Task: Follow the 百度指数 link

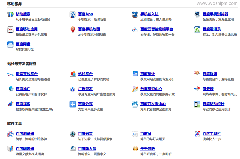Action: (23, 104)
